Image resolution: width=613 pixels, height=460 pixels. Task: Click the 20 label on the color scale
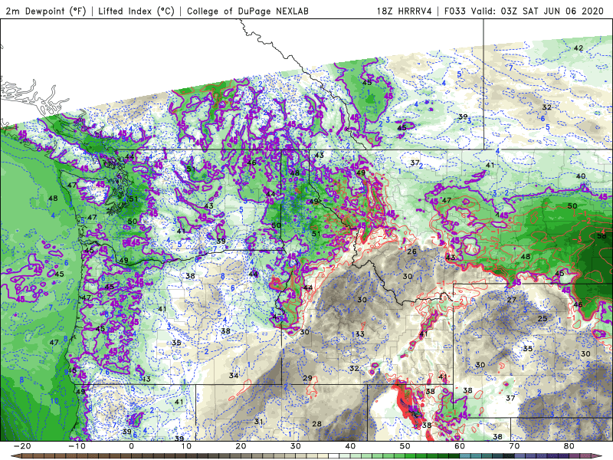click(241, 446)
